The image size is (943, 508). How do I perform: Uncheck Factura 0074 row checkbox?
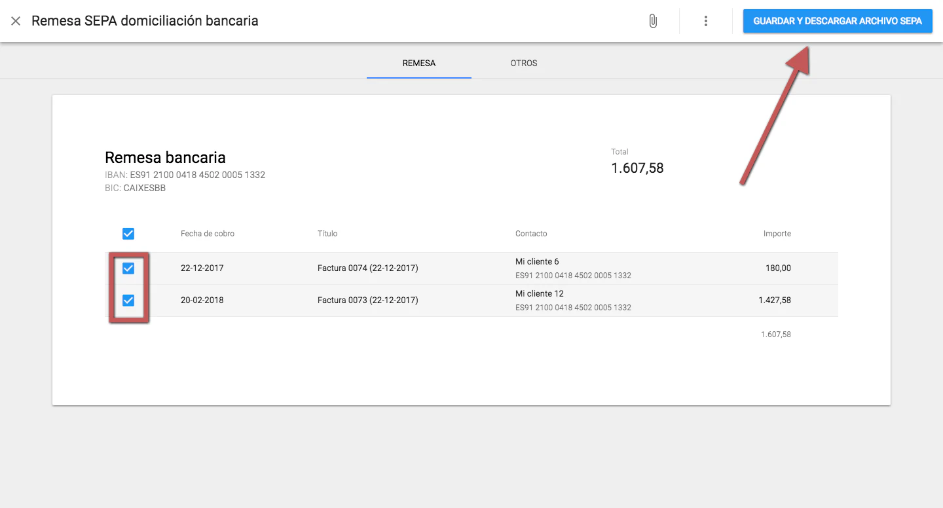click(x=128, y=268)
